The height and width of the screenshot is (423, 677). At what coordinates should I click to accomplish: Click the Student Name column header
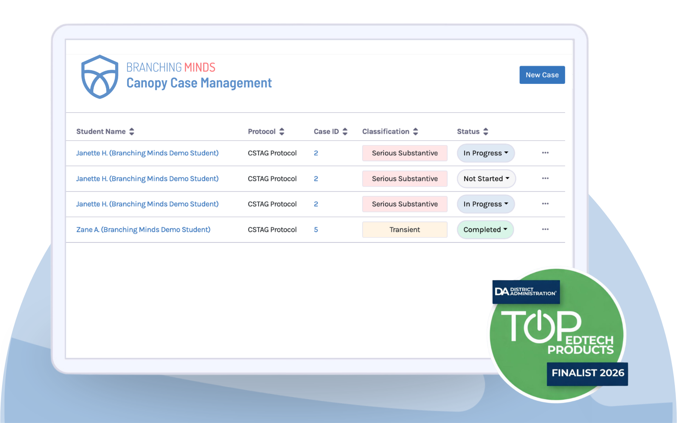101,131
